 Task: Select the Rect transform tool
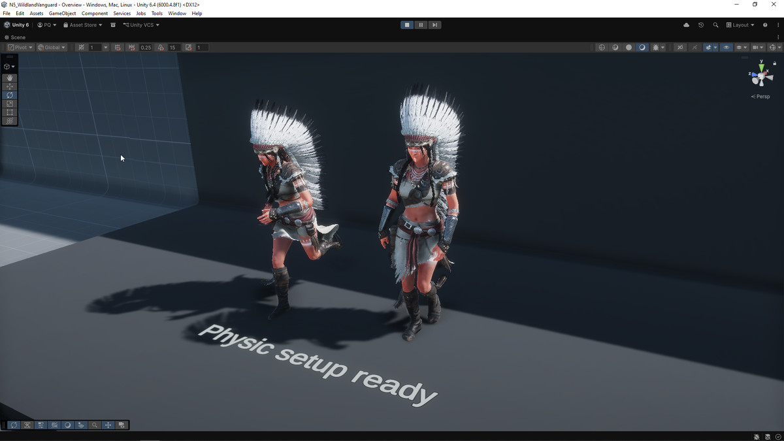10,112
